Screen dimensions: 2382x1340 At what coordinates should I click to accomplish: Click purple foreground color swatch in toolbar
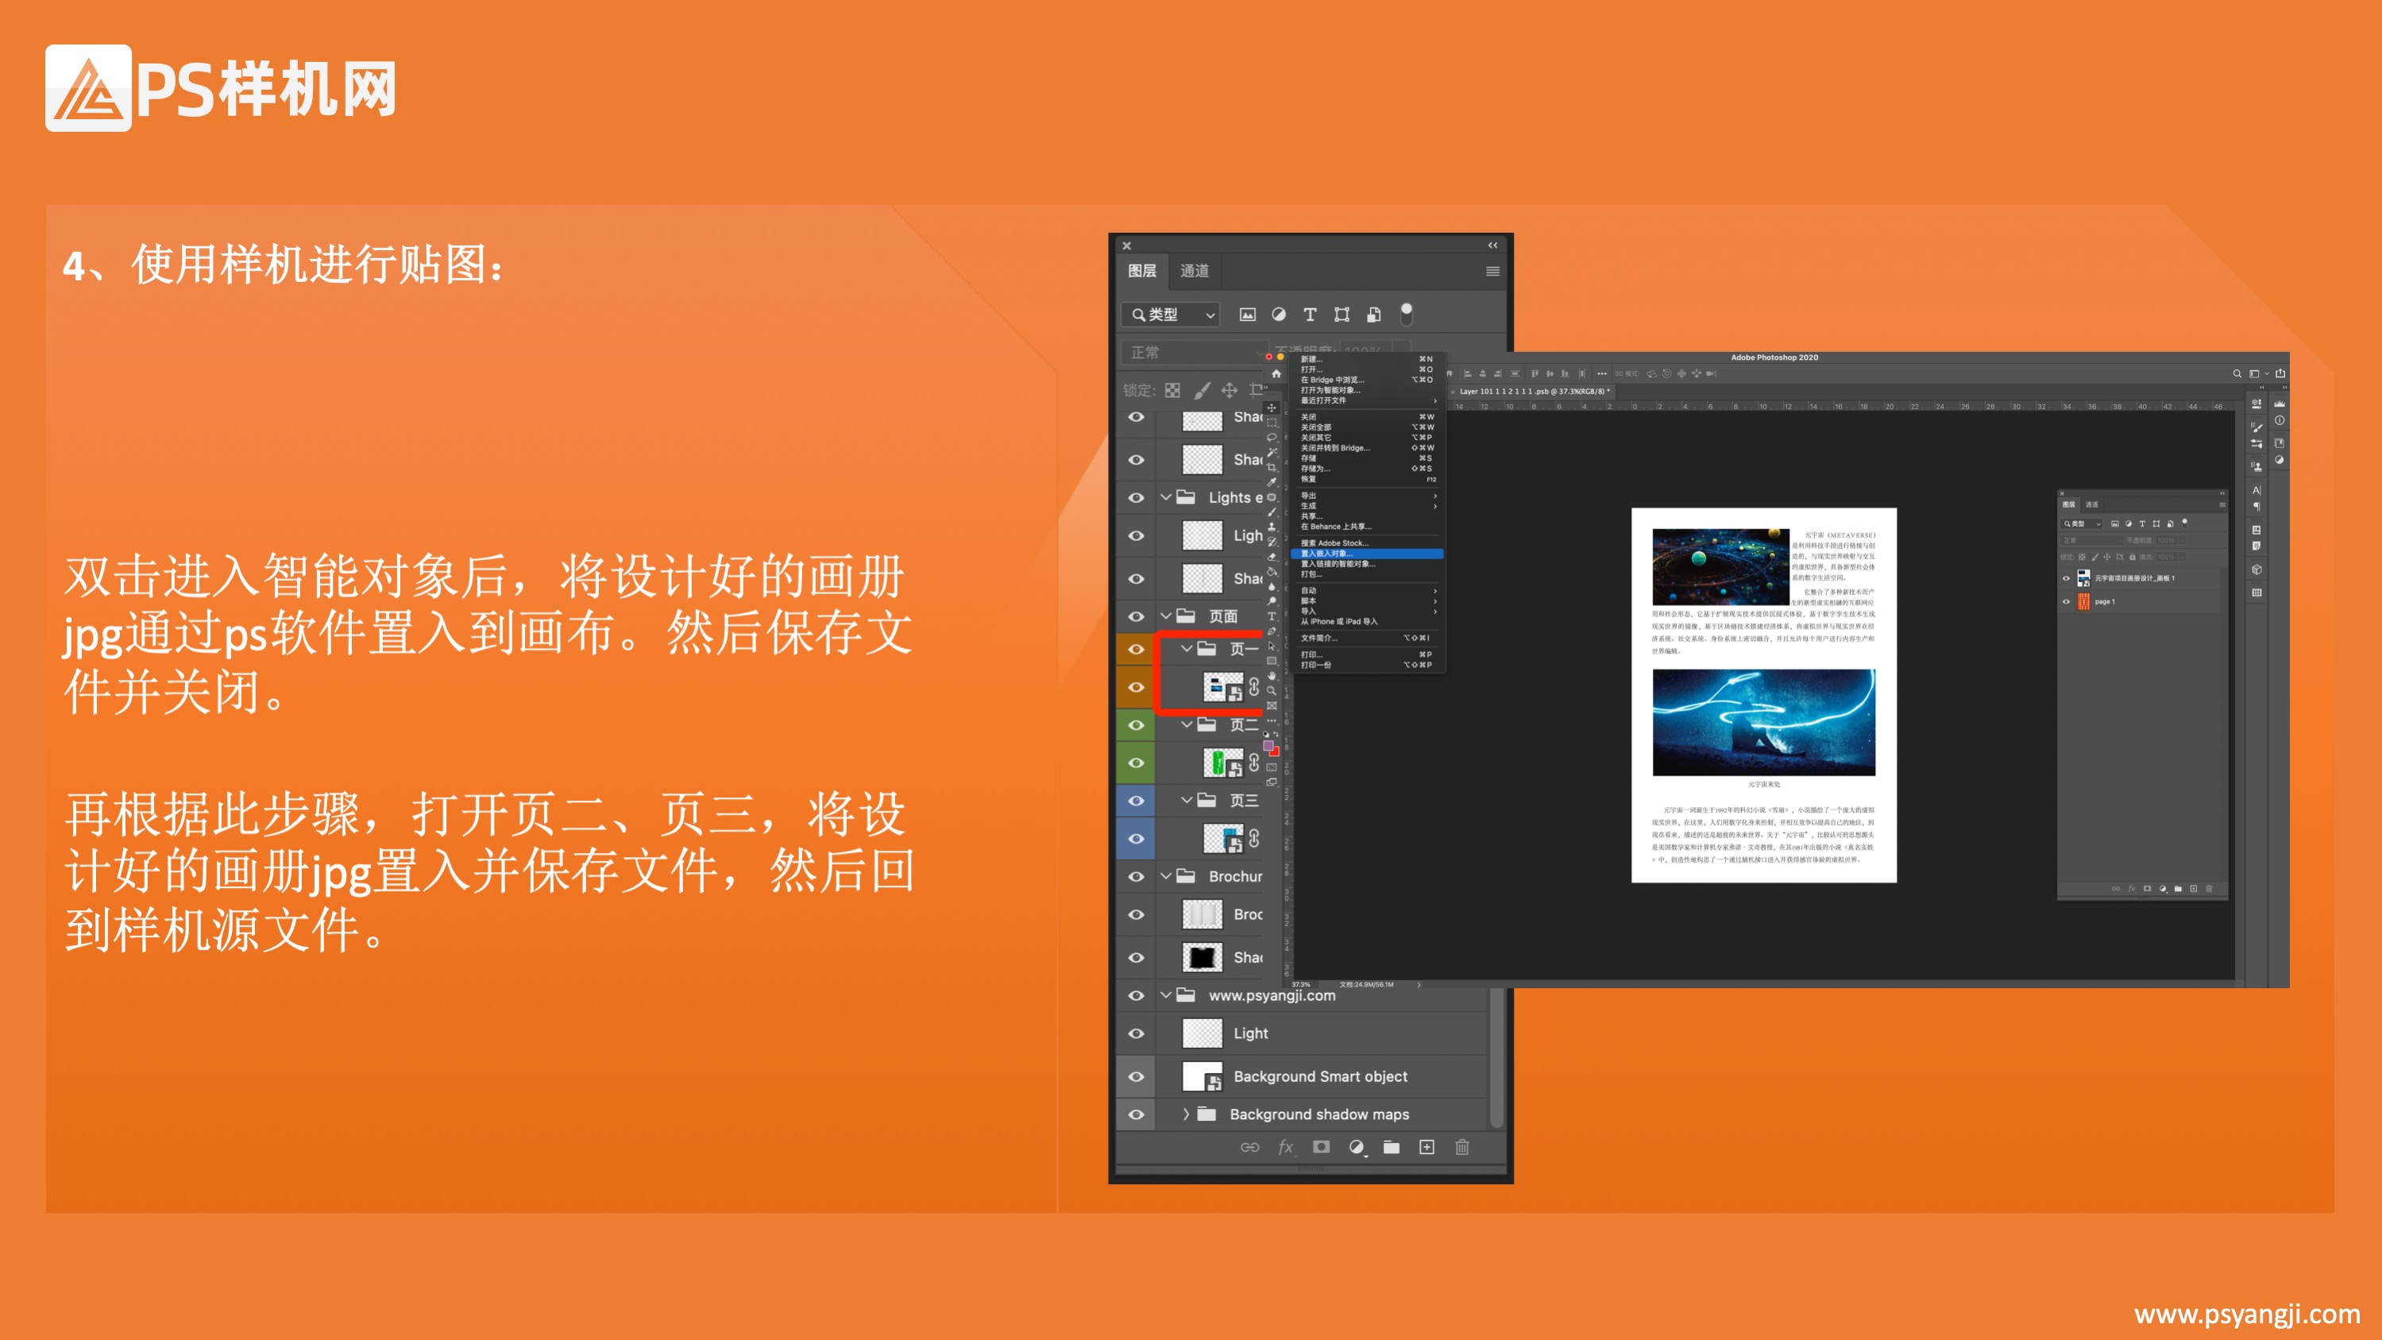[x=1268, y=745]
